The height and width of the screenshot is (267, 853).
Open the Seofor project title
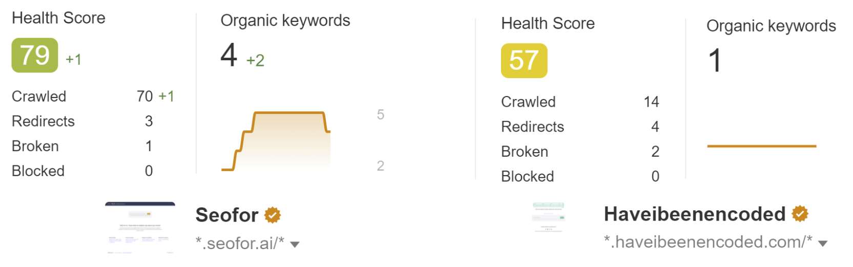point(227,215)
